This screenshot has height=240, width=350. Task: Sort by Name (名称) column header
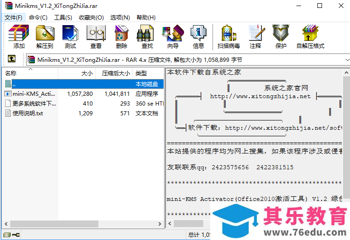[x=30, y=73]
